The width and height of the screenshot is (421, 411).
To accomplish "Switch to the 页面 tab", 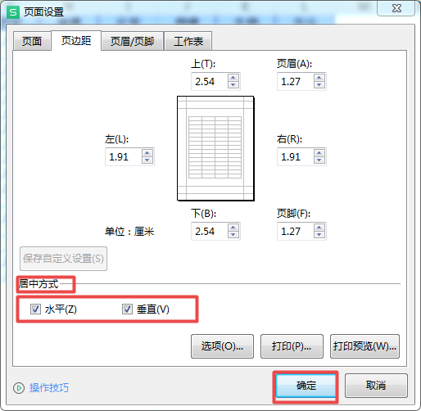I will [x=32, y=42].
